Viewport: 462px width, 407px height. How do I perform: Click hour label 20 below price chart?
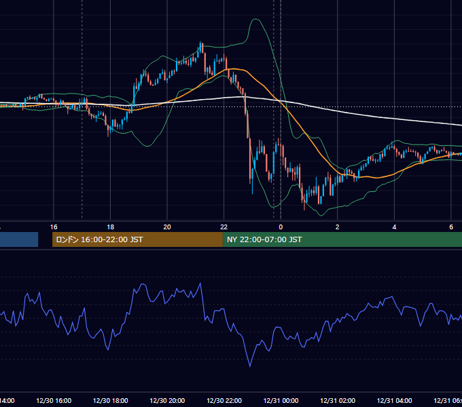click(x=167, y=227)
